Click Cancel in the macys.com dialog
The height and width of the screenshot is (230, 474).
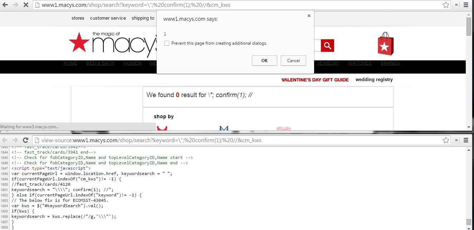293,60
